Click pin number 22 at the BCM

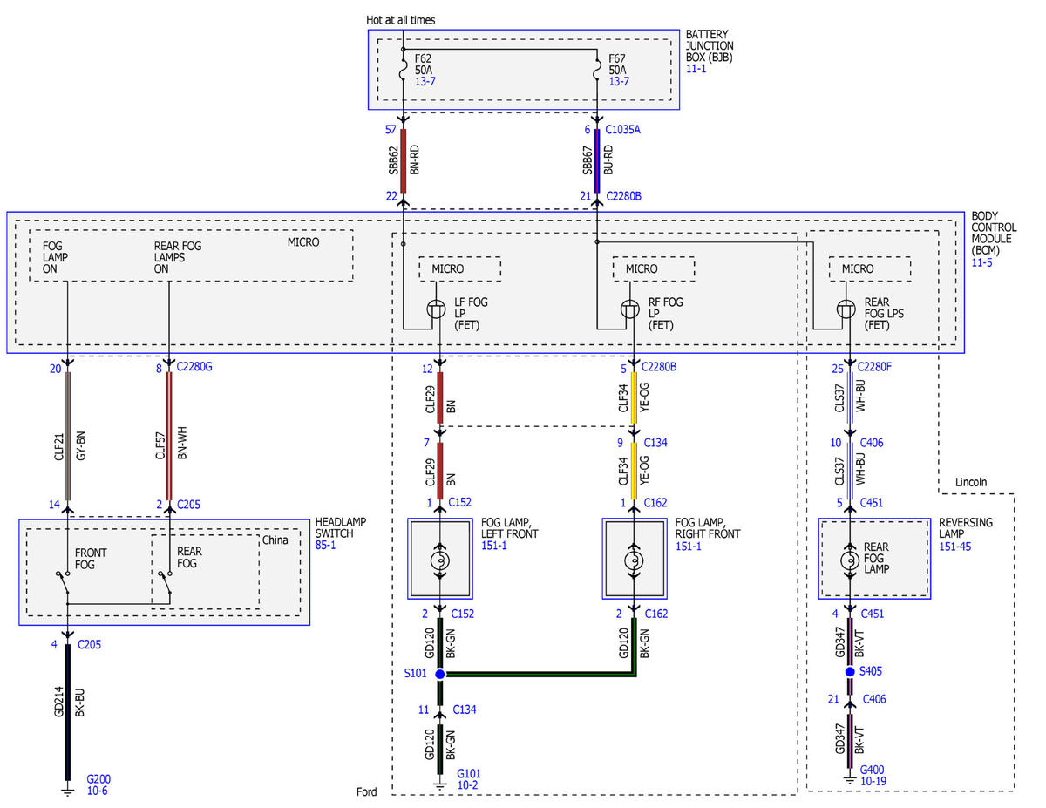click(x=391, y=197)
